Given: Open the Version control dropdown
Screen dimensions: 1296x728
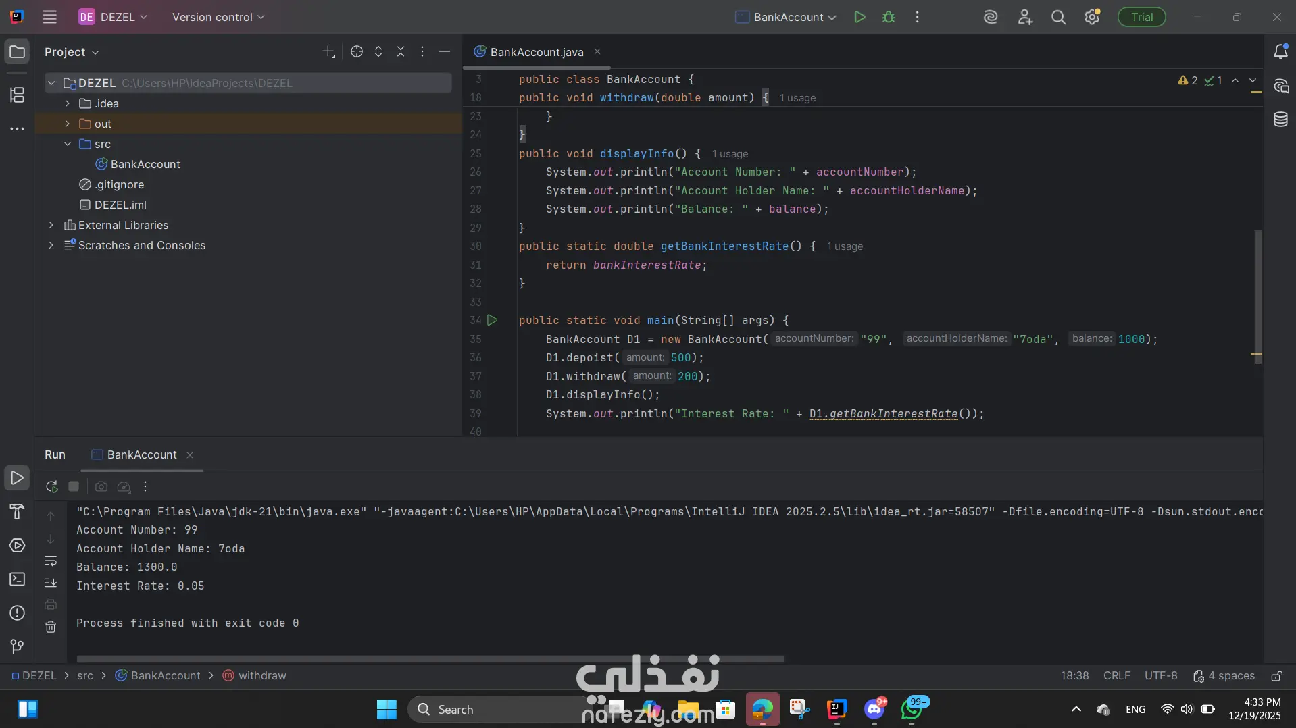Looking at the screenshot, I should [x=218, y=17].
